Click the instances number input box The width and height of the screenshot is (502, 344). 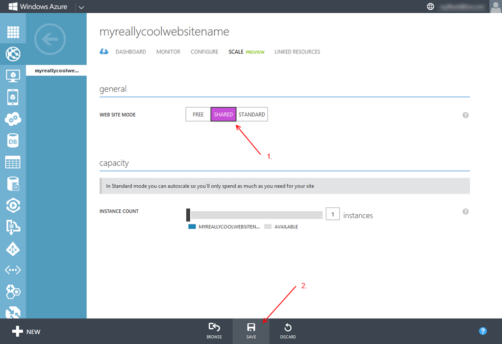coord(333,214)
